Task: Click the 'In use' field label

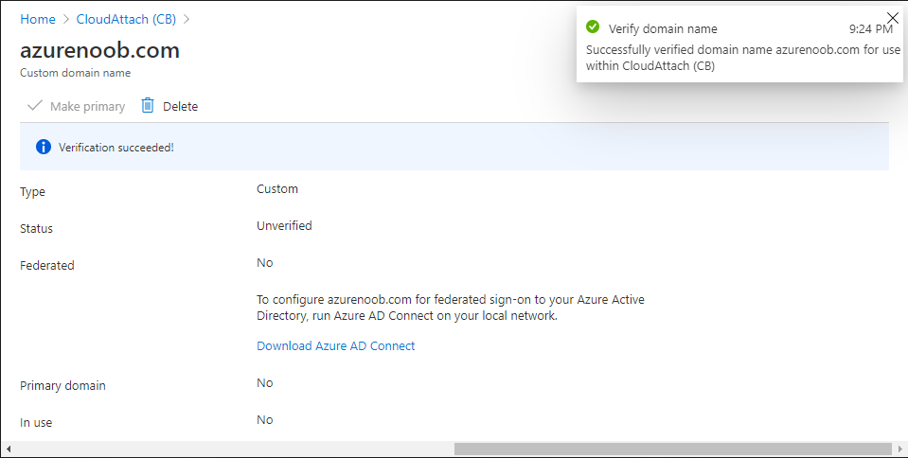Action: click(x=36, y=423)
